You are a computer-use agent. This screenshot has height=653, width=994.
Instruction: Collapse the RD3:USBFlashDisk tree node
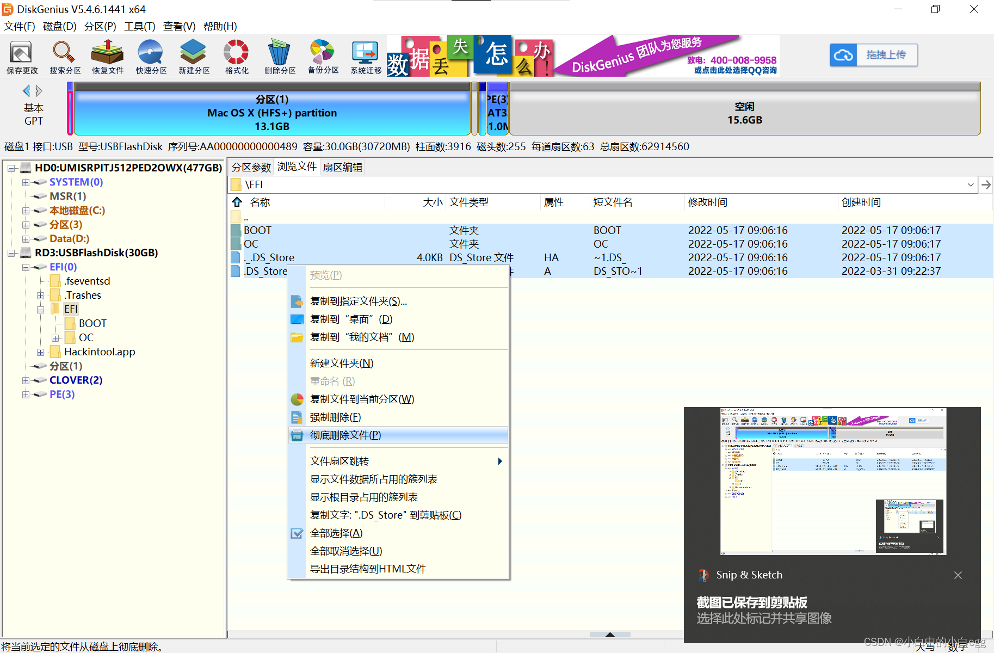11,253
